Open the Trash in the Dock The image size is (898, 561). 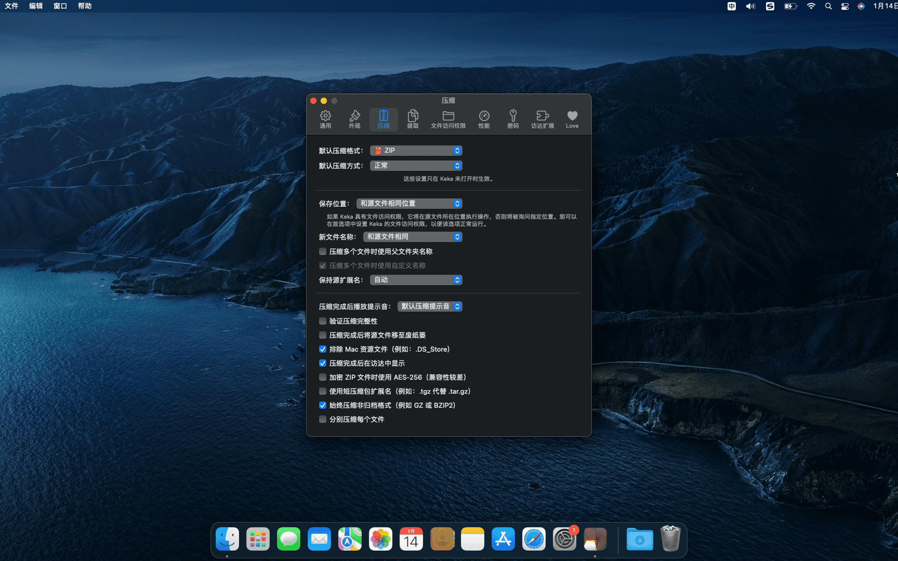tap(670, 539)
